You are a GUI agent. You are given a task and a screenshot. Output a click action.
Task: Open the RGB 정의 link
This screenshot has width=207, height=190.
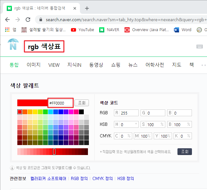point(79,178)
